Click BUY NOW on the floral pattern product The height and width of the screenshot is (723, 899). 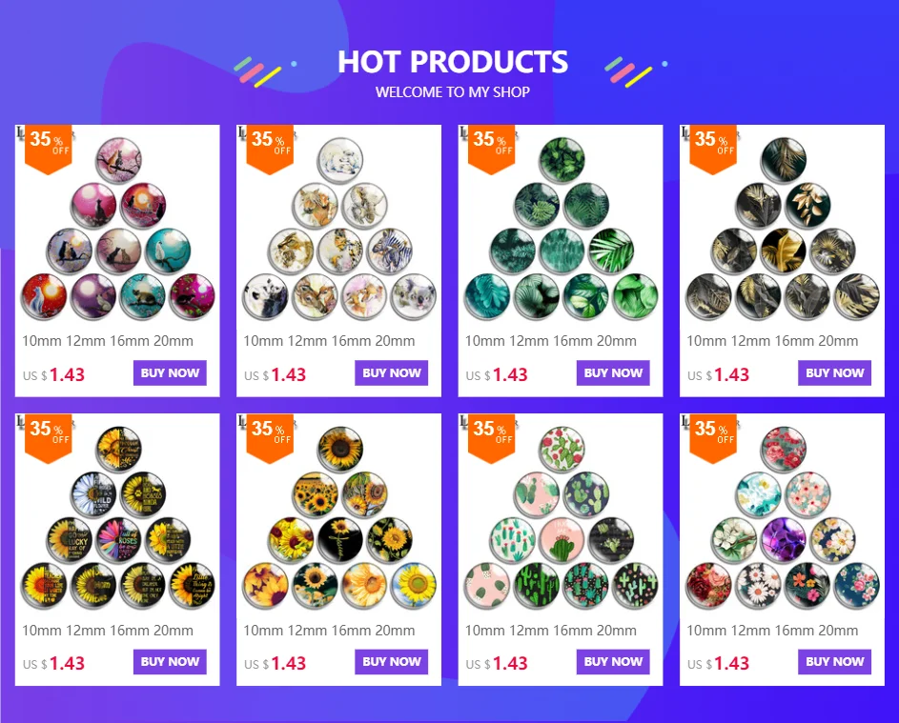click(x=835, y=662)
